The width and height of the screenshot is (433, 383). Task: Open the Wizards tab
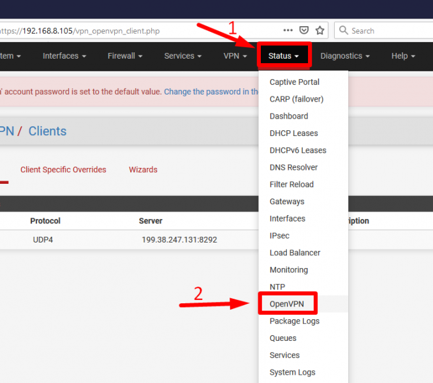click(x=143, y=170)
